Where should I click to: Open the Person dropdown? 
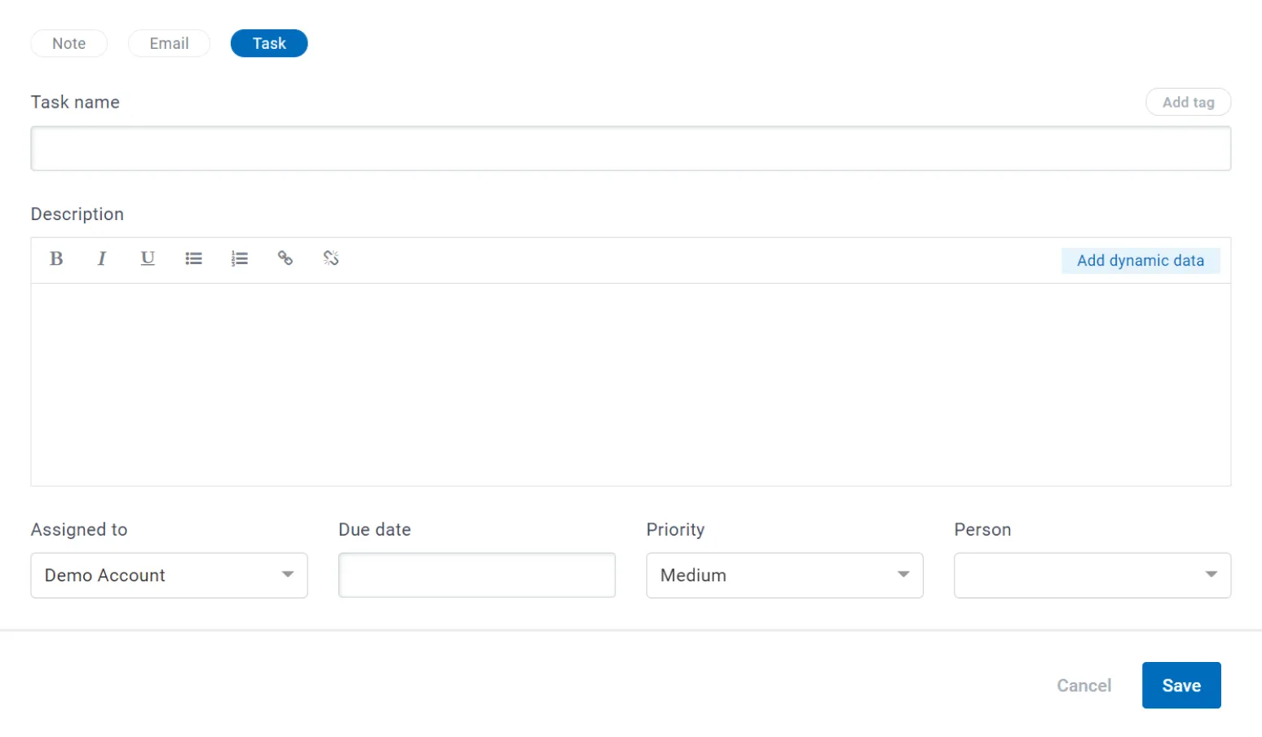pos(1092,576)
